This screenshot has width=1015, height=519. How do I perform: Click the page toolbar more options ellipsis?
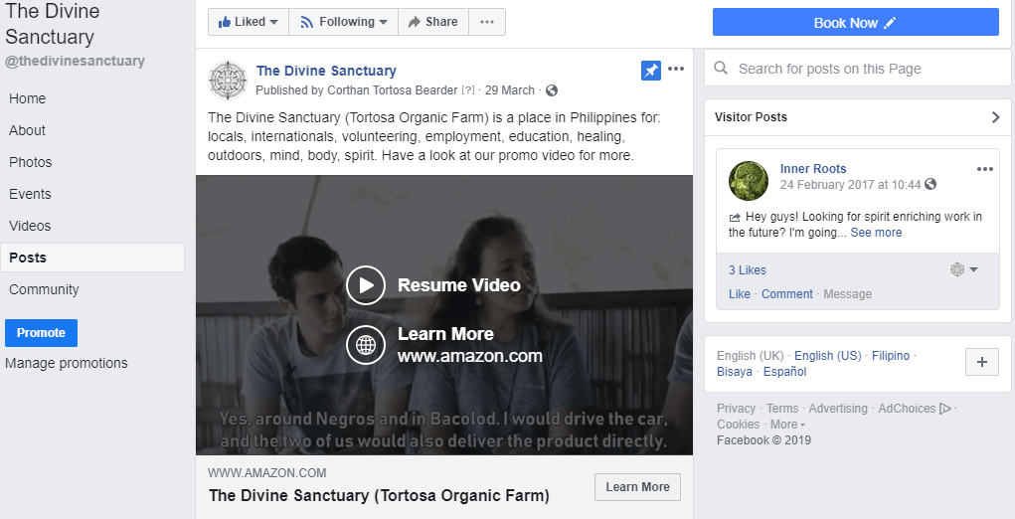[486, 22]
